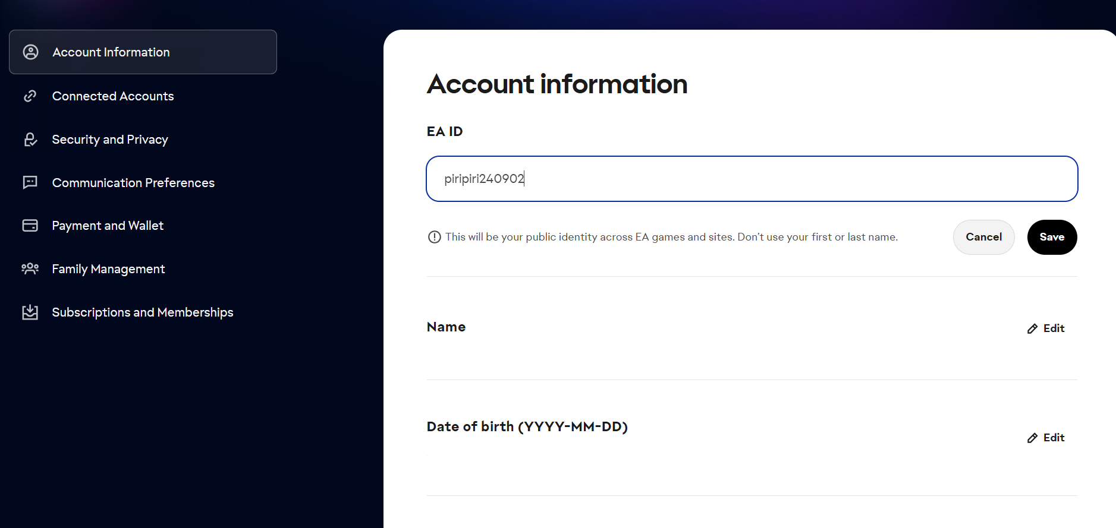The width and height of the screenshot is (1116, 528).
Task: Cancel the EA ID edit
Action: 983,237
